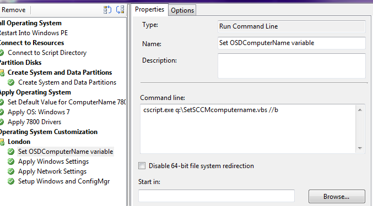Click the Remove toolbar button
Screen dimensions: 373x206
pos(14,10)
